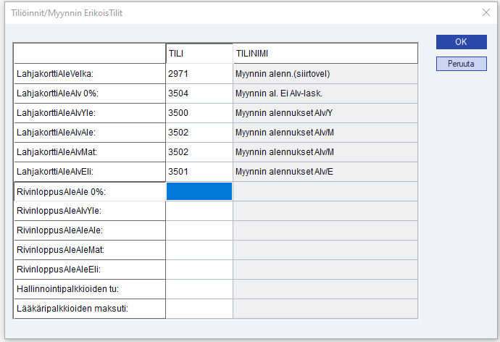Select TILI cell for LahjakorttiAleVelka

coord(199,73)
